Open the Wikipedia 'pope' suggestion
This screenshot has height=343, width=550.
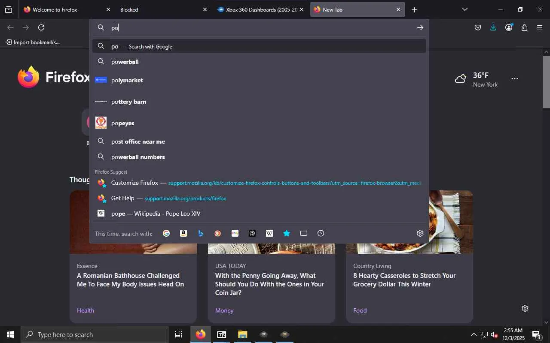coord(259,214)
